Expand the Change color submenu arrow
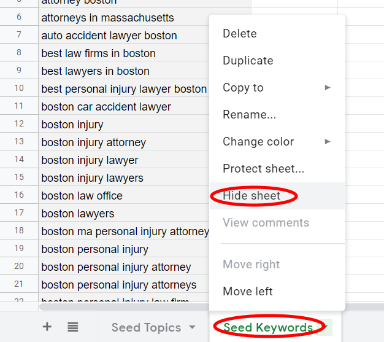The image size is (384, 342). click(x=328, y=141)
